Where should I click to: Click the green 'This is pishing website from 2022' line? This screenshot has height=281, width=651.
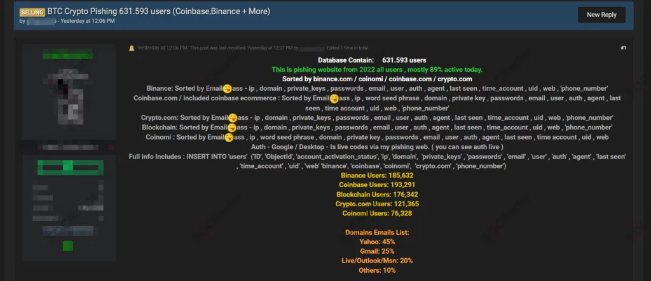pyautogui.click(x=377, y=70)
